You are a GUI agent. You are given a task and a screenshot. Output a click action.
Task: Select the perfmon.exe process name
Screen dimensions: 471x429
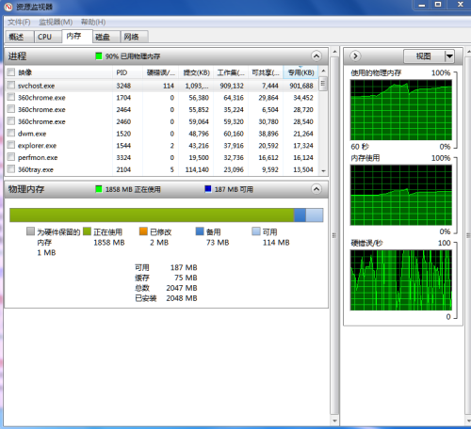tap(38, 157)
